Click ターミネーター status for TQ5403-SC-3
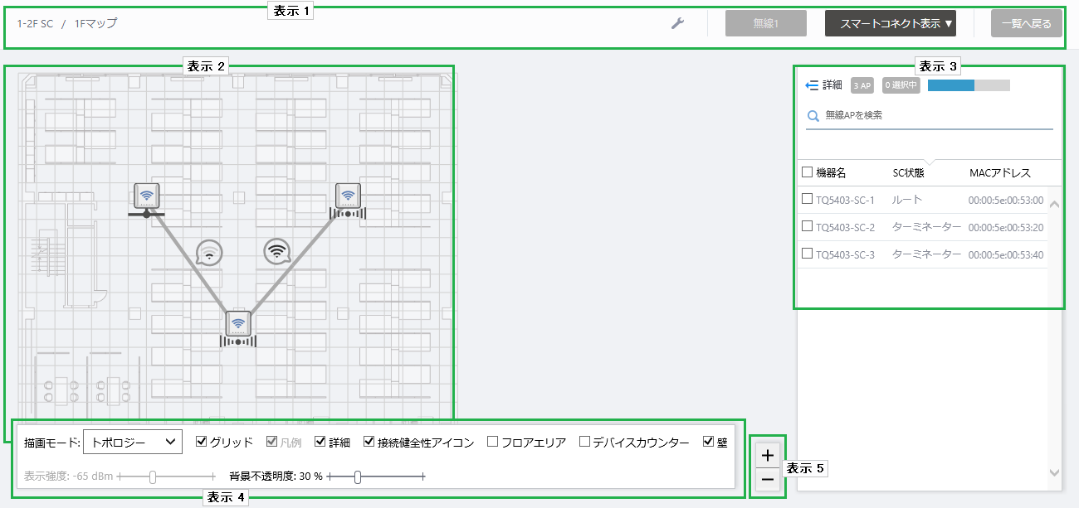Viewport: 1079px width, 508px height. [x=926, y=254]
